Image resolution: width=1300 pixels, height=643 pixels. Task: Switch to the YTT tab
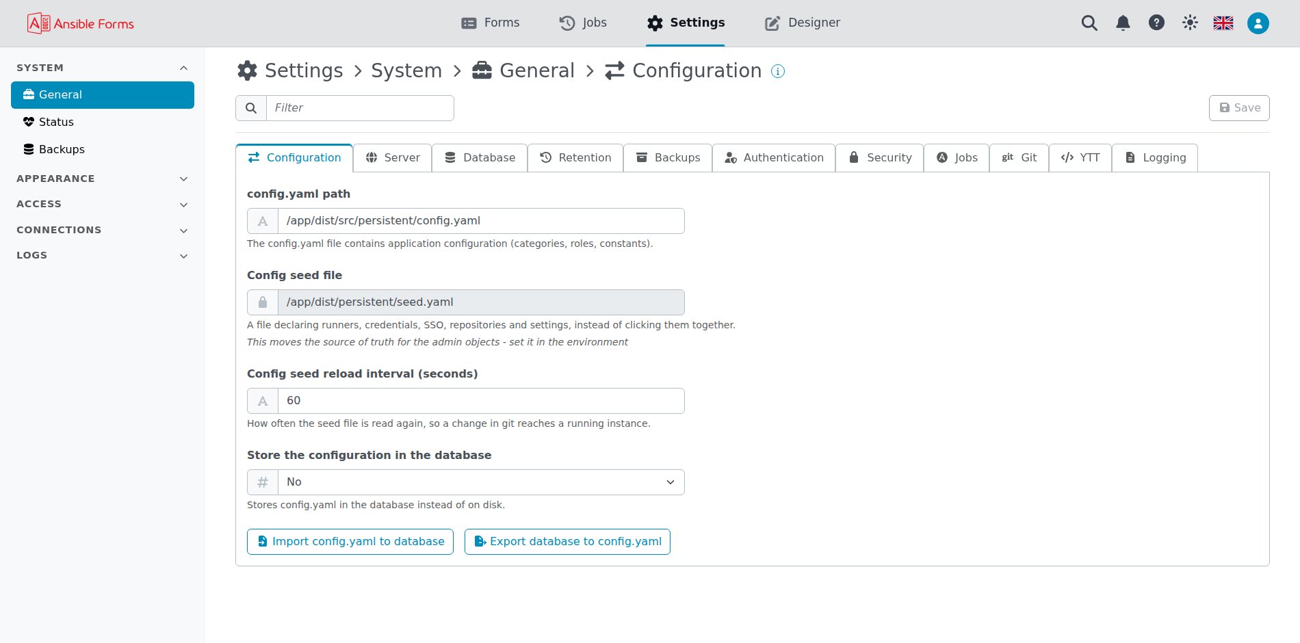click(1080, 158)
